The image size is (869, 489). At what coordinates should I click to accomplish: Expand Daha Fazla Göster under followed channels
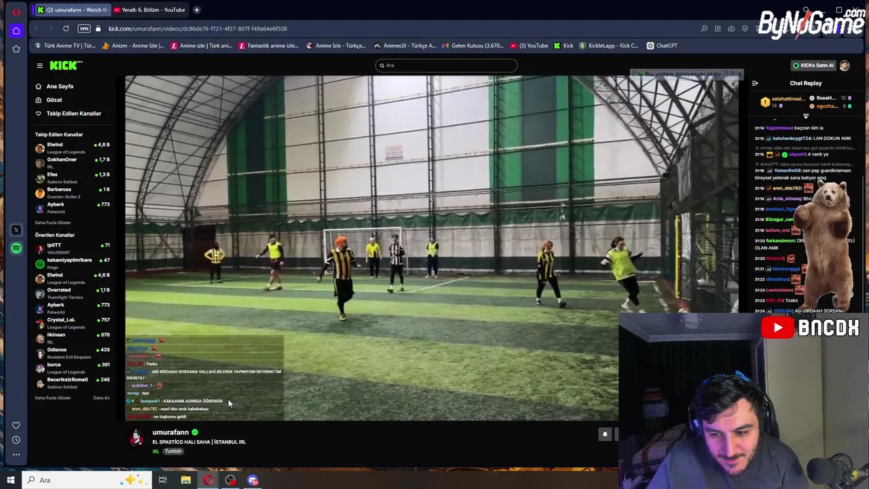click(53, 223)
